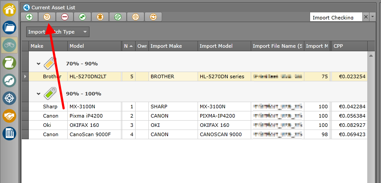Open the dropdown arrow beside Import Checking
This screenshot has height=183, width=381.
click(x=373, y=17)
